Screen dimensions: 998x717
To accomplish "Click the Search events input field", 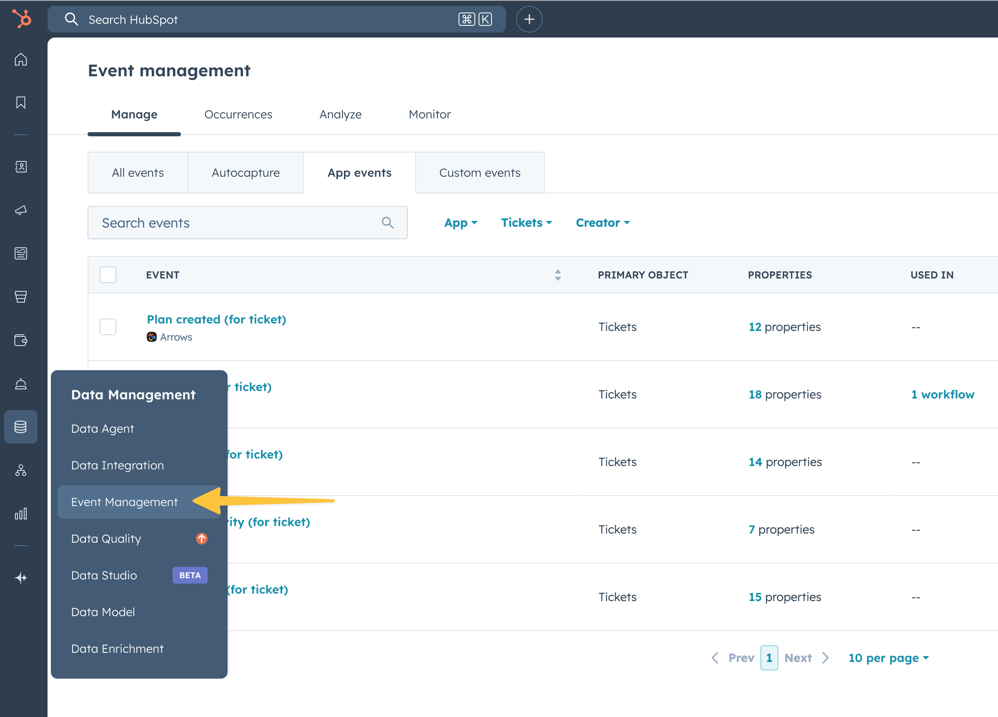I will click(x=238, y=223).
